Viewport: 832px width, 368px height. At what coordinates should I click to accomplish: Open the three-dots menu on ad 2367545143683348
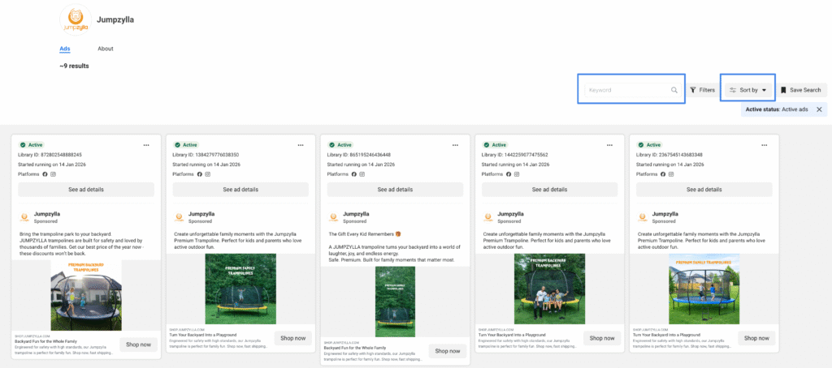point(764,145)
